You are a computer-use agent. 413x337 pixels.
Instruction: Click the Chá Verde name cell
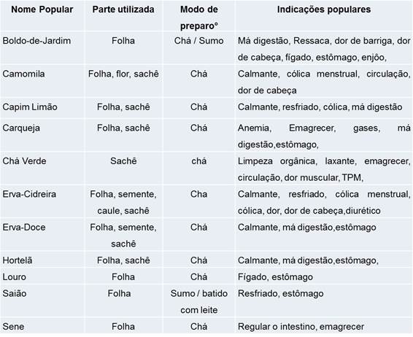tap(24, 161)
